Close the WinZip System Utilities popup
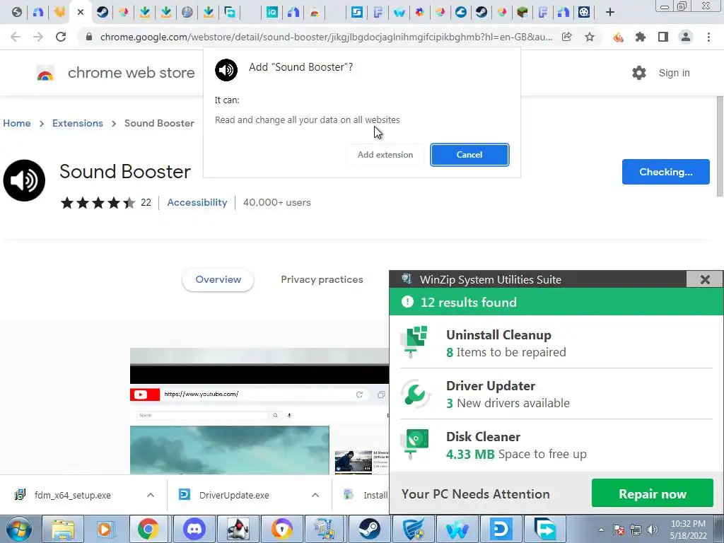This screenshot has width=724, height=543. tap(705, 279)
